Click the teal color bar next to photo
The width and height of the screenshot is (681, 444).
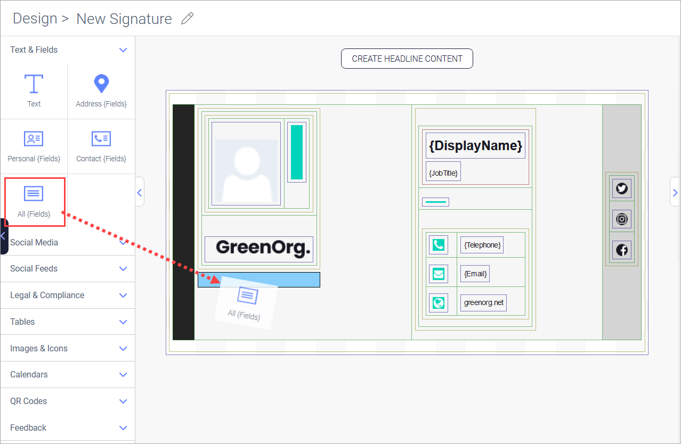(296, 153)
